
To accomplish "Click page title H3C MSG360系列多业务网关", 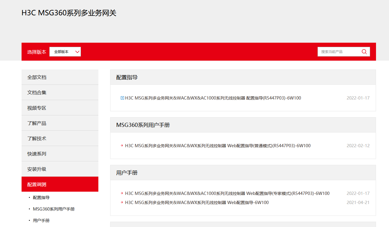I will 69,13.
